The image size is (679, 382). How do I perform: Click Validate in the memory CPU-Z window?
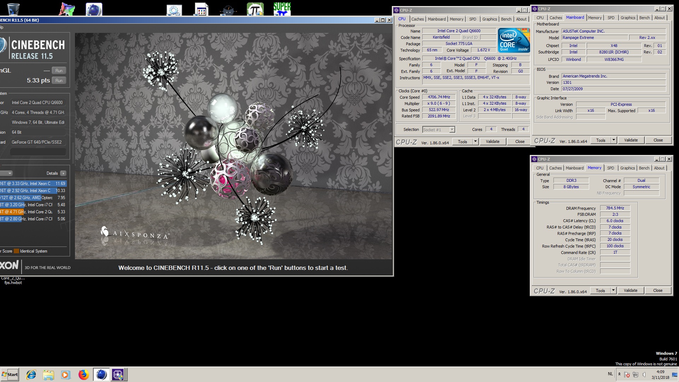(630, 291)
